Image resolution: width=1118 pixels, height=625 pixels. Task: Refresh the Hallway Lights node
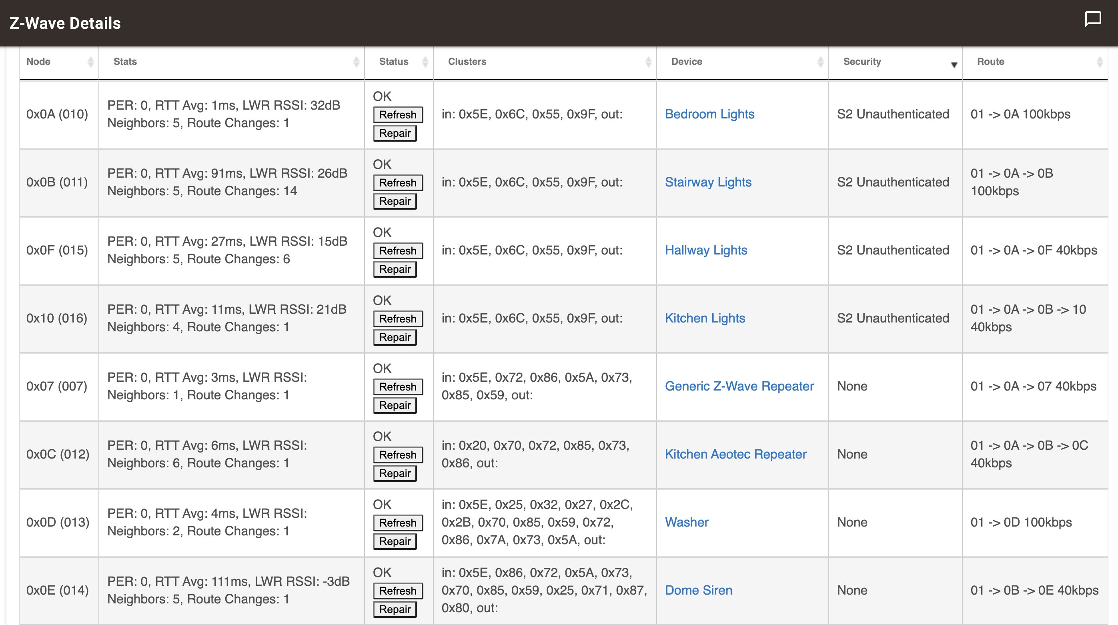pyautogui.click(x=398, y=251)
